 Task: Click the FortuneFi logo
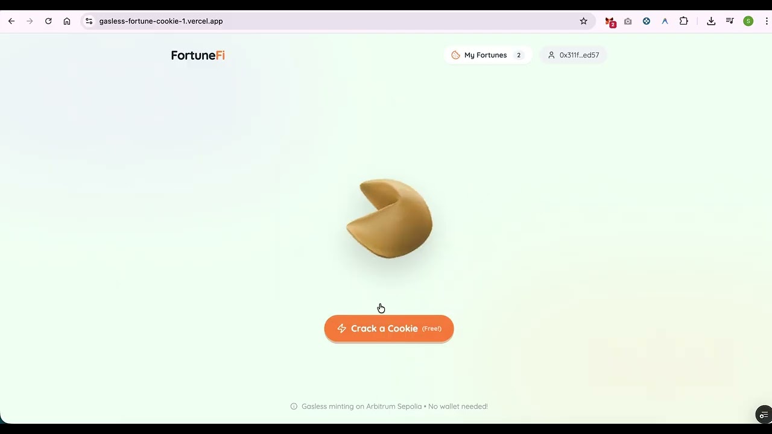coord(198,55)
